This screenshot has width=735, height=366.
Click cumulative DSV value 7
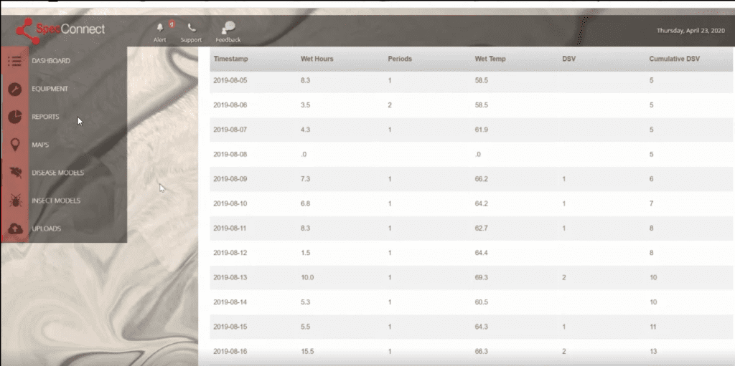pos(652,203)
